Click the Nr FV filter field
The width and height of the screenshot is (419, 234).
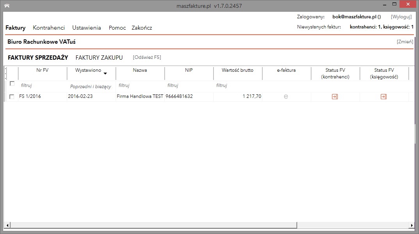click(43, 85)
